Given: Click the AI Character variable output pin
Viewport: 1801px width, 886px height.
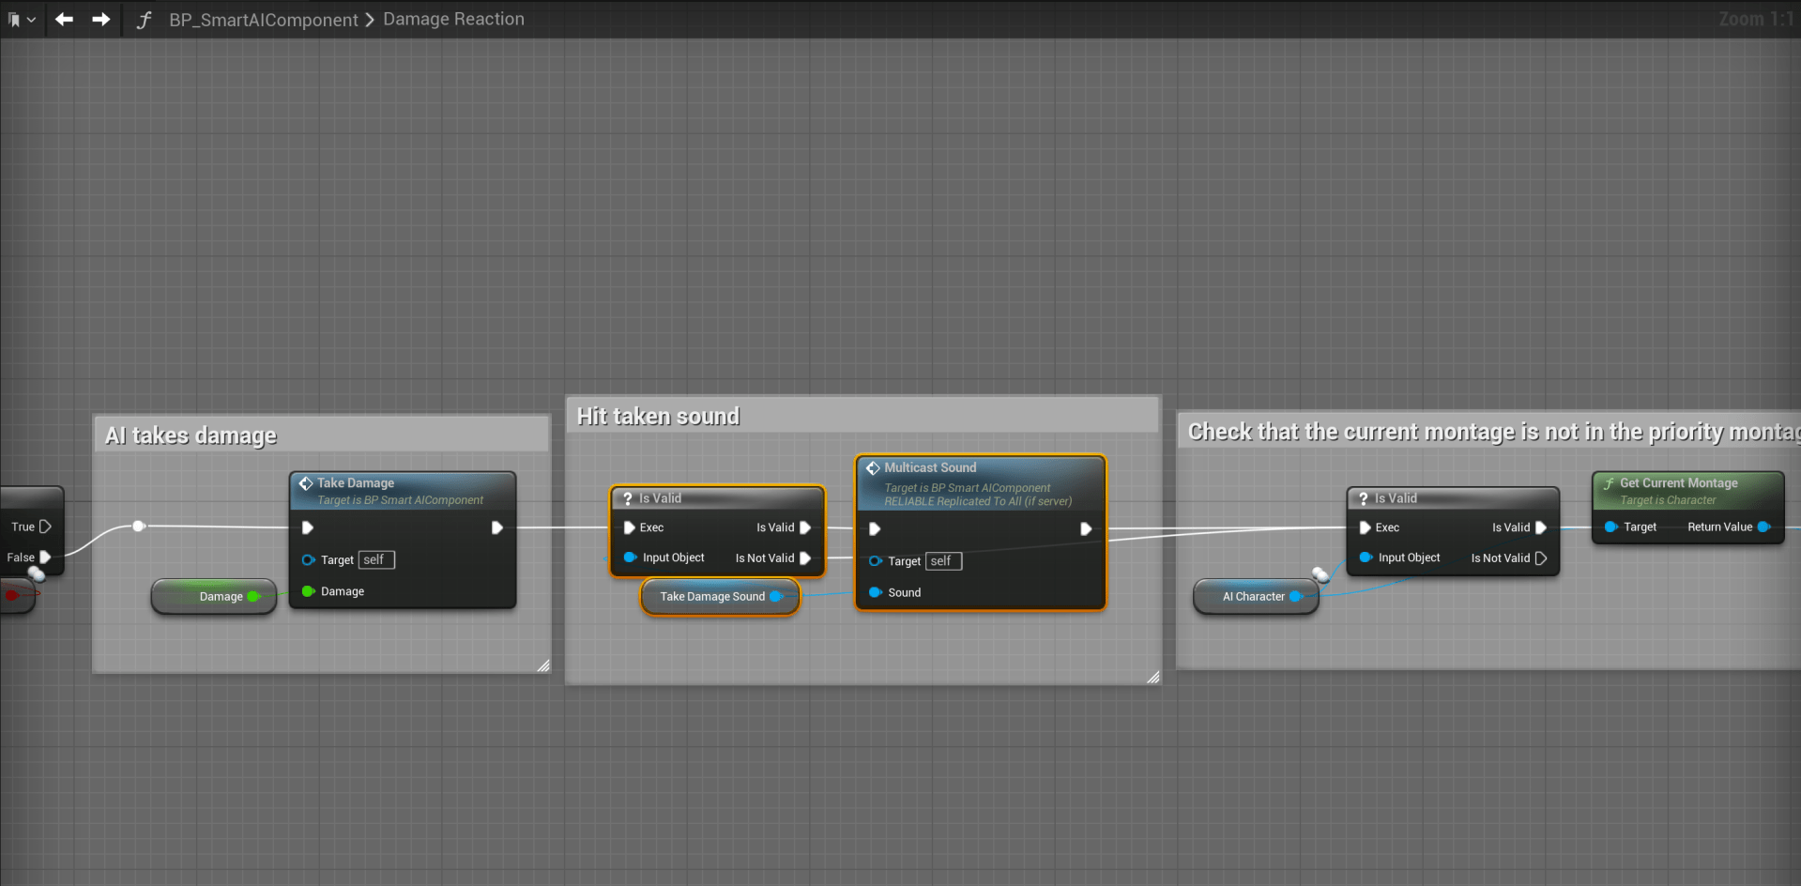Looking at the screenshot, I should (1295, 597).
